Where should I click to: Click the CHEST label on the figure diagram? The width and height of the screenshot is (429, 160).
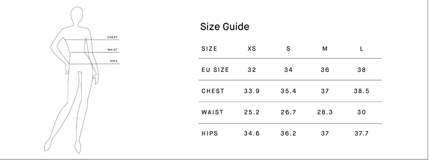(x=112, y=37)
